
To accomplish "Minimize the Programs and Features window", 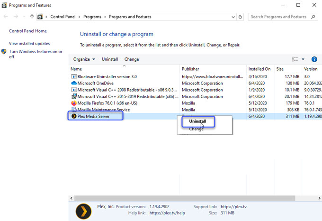I will point(283,5).
